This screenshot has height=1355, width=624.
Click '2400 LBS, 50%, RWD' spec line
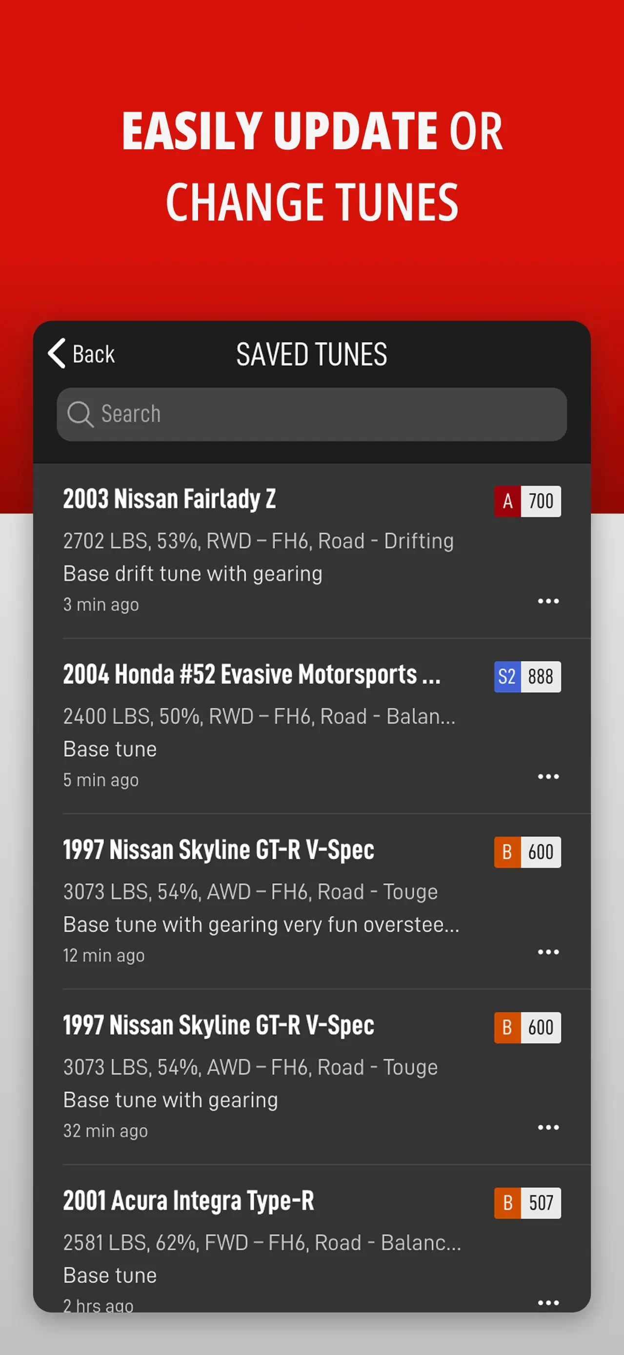(x=260, y=717)
